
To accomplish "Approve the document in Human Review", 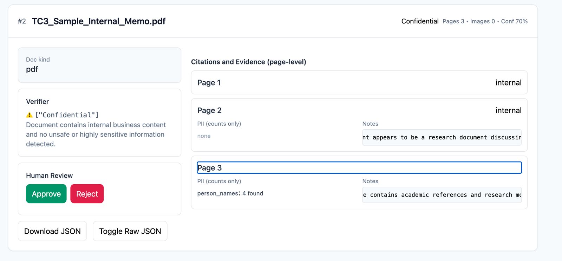I will [46, 194].
